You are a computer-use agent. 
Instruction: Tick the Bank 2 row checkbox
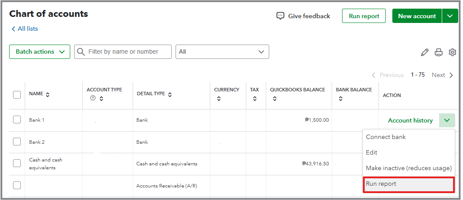pyautogui.click(x=17, y=142)
